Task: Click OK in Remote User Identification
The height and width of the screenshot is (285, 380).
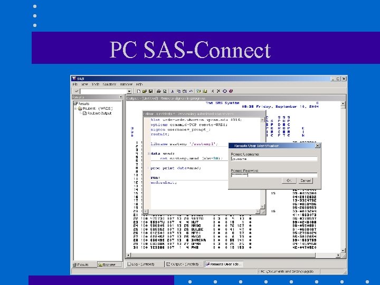Action: [289, 180]
